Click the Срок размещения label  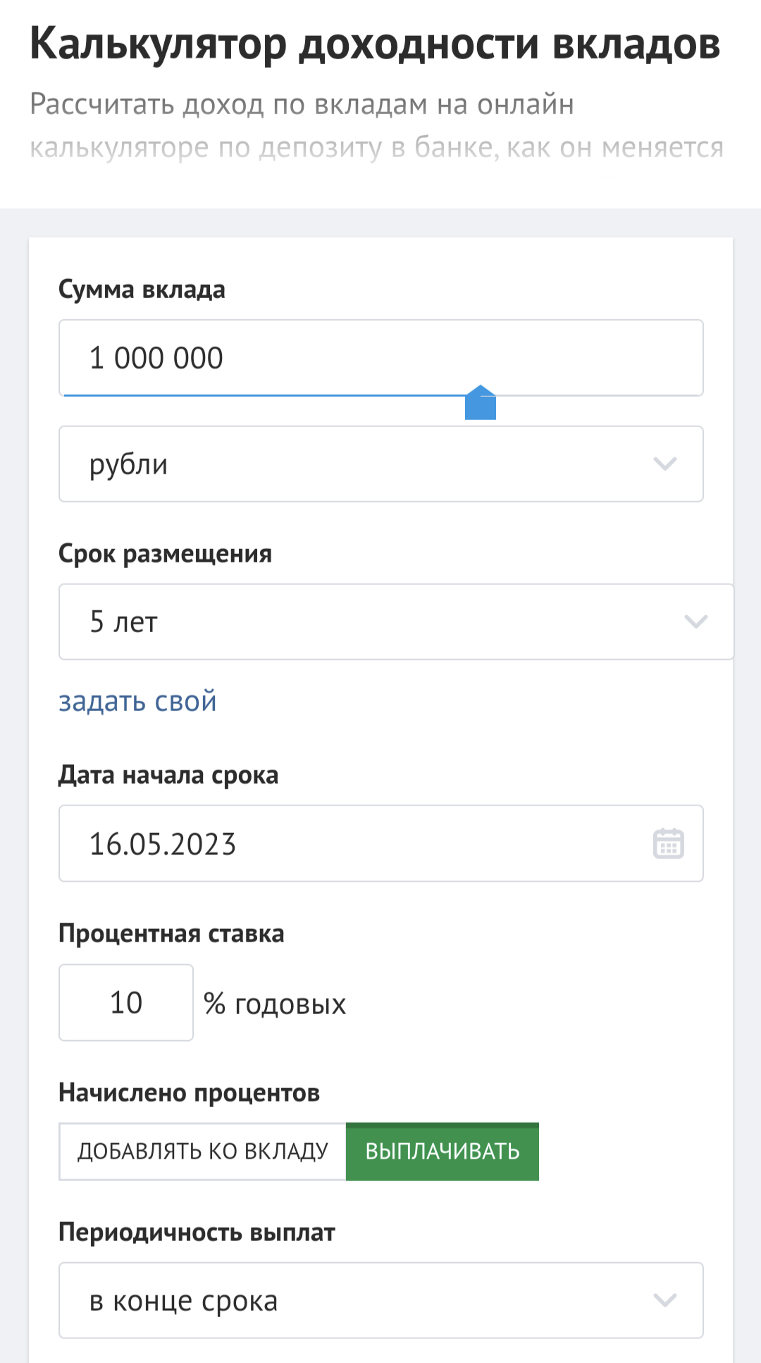point(165,554)
